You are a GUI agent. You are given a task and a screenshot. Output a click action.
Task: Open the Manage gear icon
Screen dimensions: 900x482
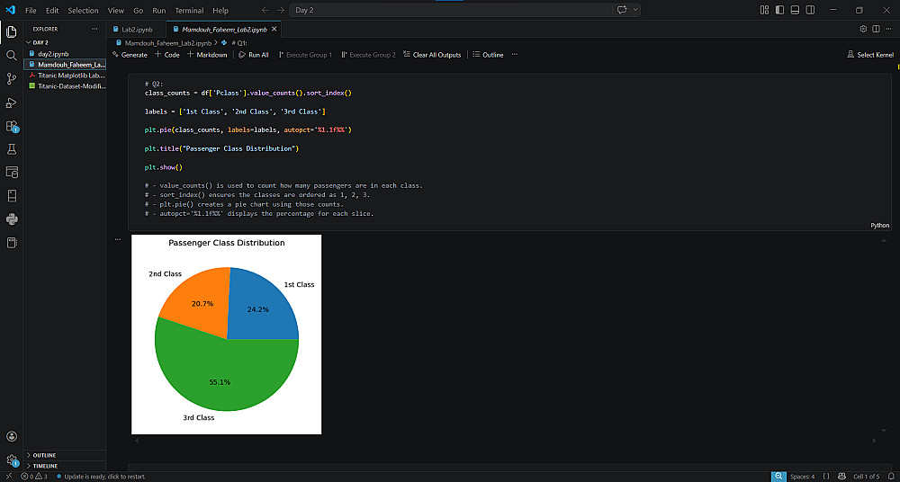click(x=12, y=460)
